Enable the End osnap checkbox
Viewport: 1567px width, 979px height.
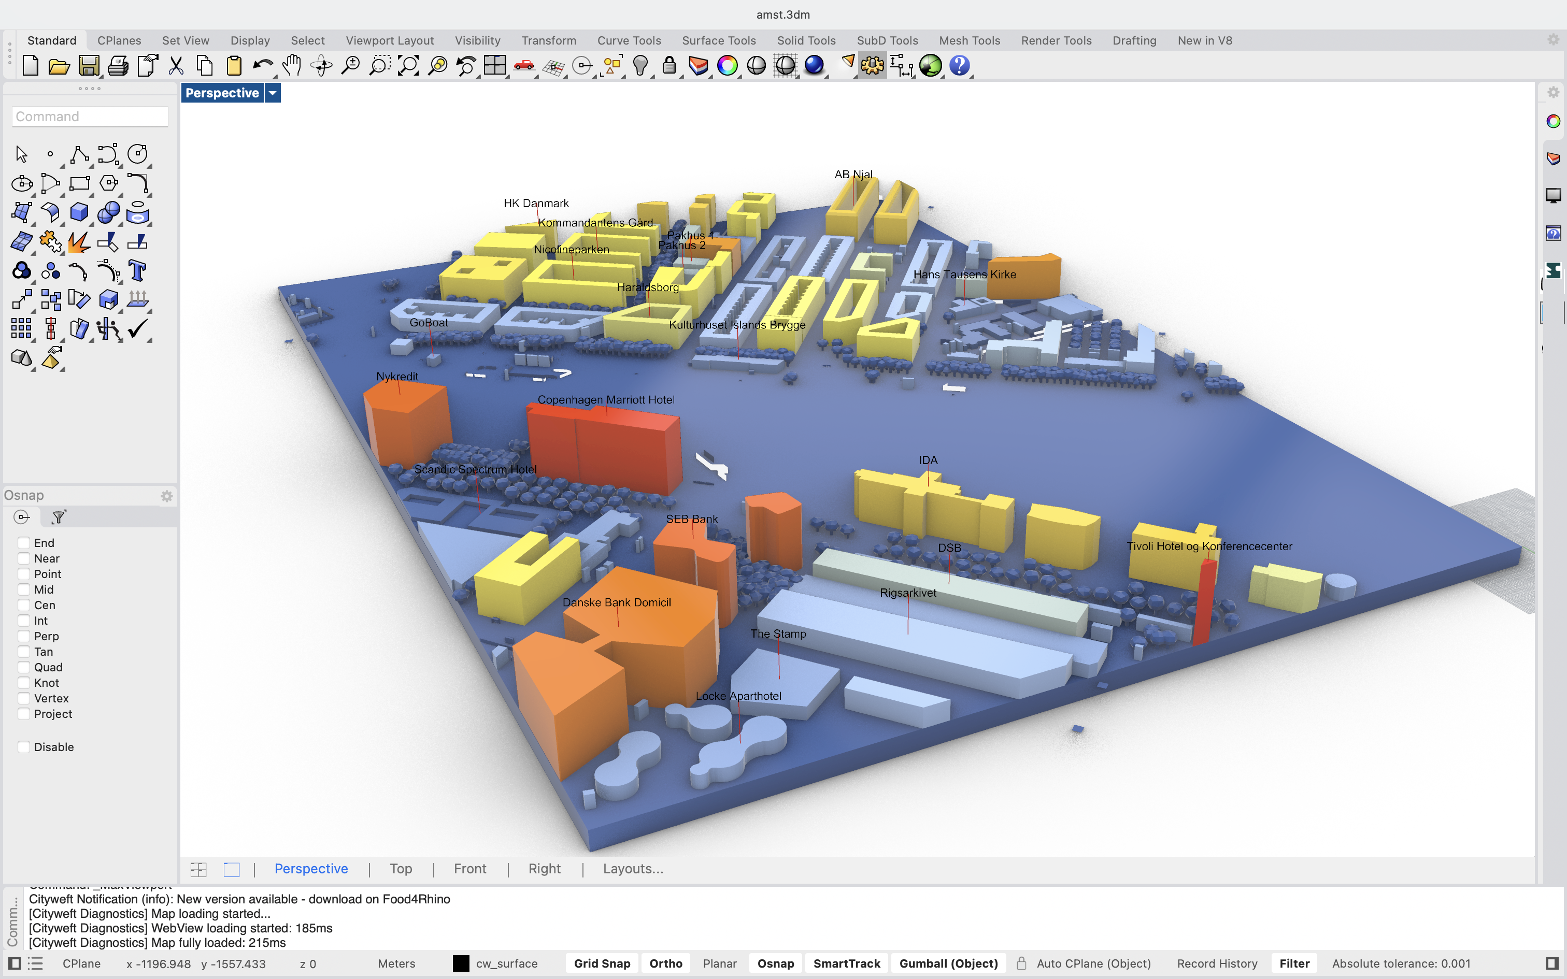coord(24,543)
